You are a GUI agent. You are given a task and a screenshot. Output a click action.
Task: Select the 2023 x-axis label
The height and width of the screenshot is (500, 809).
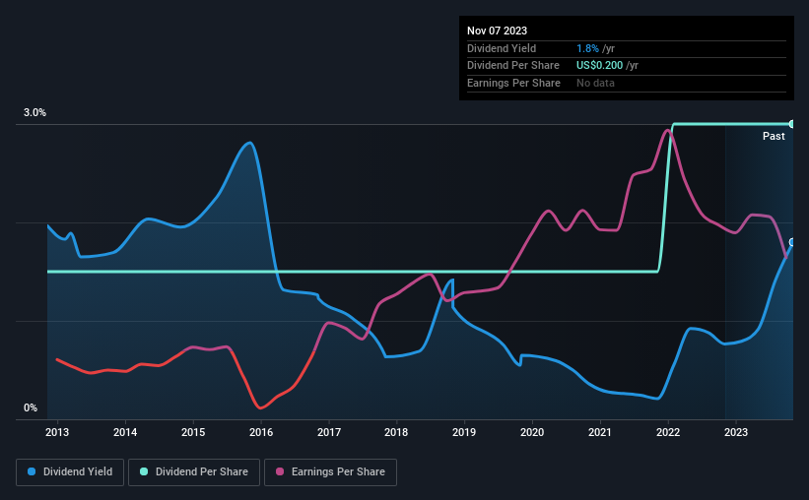coord(735,432)
